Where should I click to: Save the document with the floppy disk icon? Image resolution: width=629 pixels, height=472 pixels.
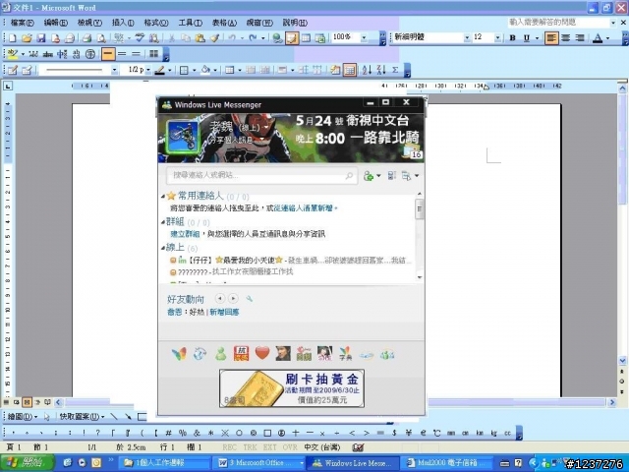[41, 38]
